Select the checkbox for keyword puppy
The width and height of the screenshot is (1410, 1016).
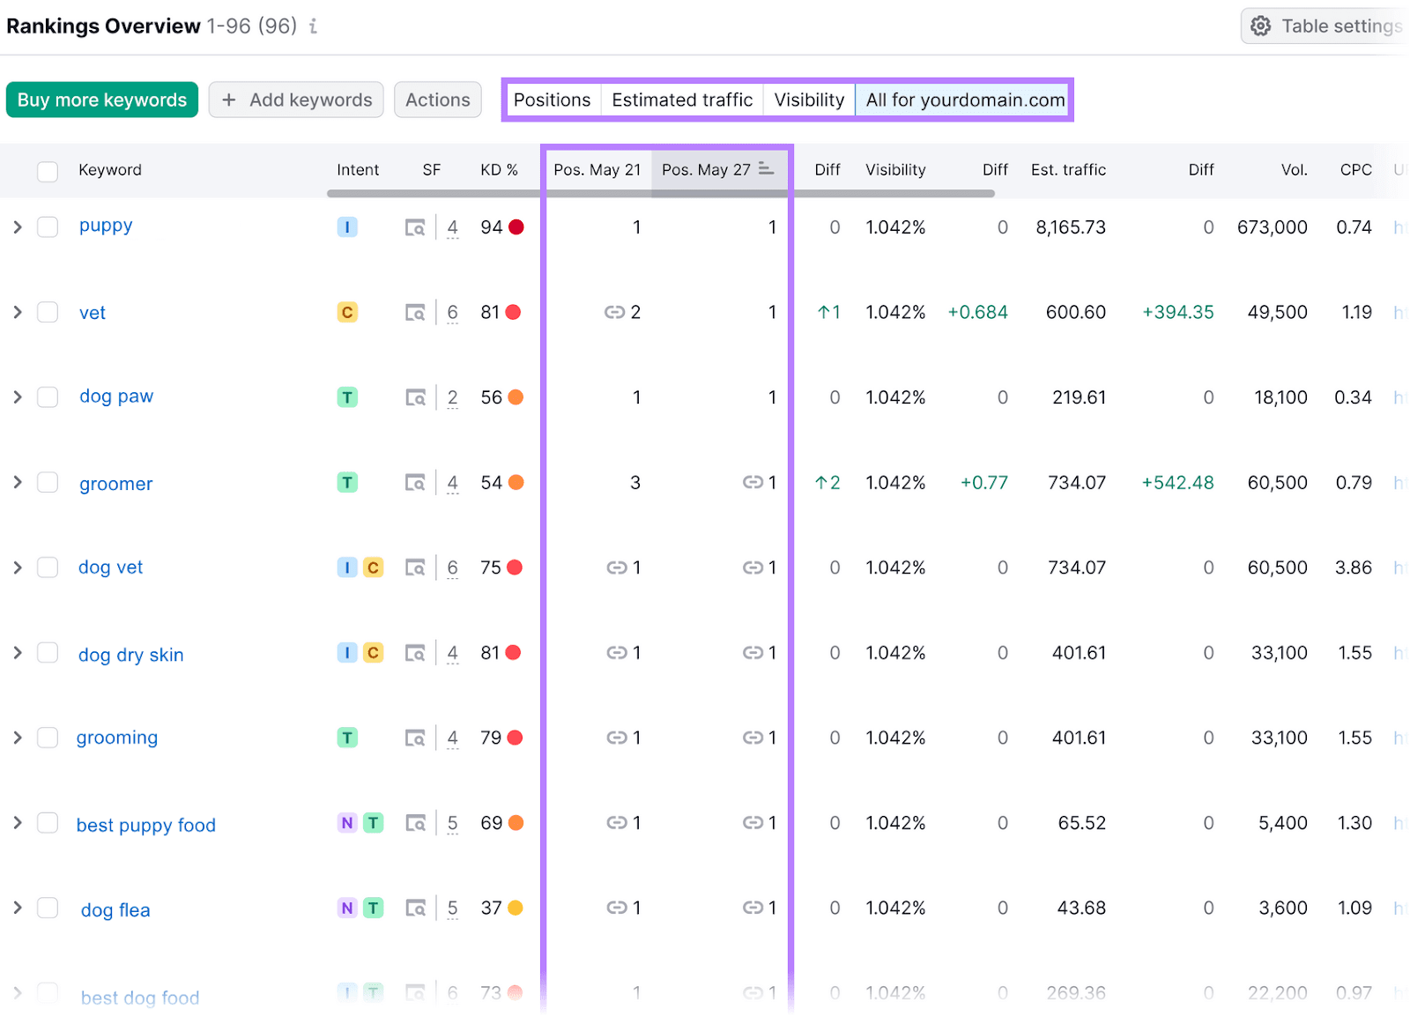pos(48,226)
